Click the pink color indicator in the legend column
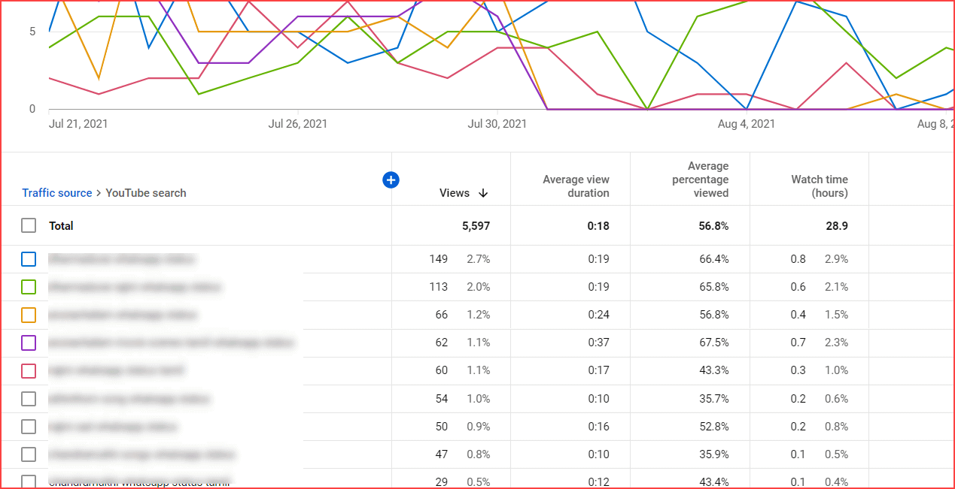This screenshot has width=955, height=489. [28, 370]
